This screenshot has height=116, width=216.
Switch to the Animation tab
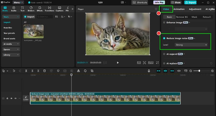[179, 9]
